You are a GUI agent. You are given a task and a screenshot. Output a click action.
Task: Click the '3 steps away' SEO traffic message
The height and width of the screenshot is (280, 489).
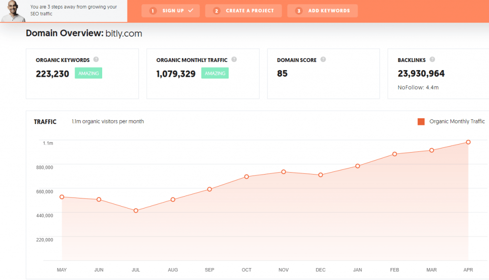pos(74,10)
